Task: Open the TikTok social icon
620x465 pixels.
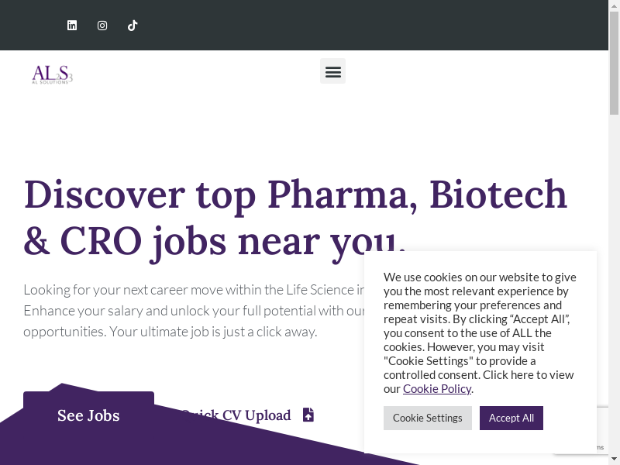Action: [133, 26]
